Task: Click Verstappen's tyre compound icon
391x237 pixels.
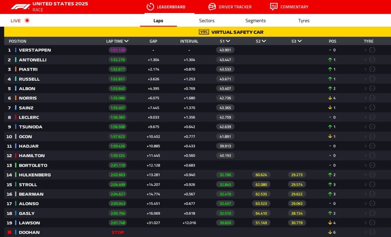Action: [372, 50]
